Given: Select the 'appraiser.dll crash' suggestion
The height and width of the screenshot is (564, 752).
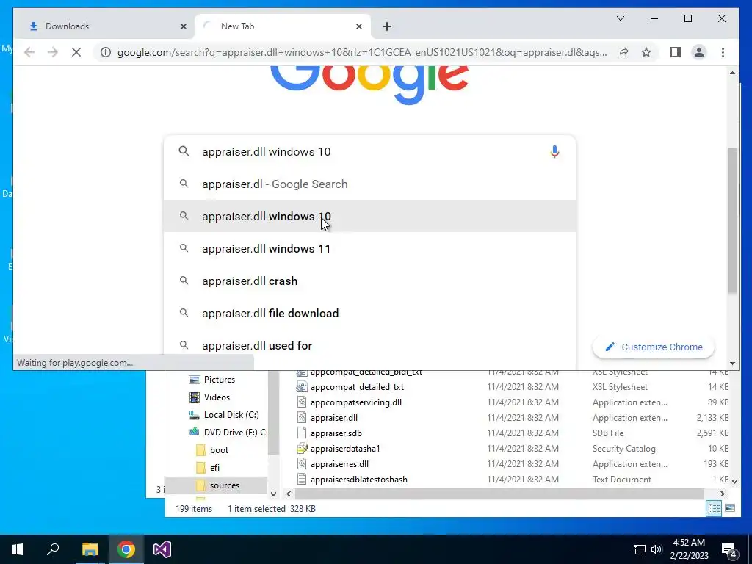Looking at the screenshot, I should (369, 281).
